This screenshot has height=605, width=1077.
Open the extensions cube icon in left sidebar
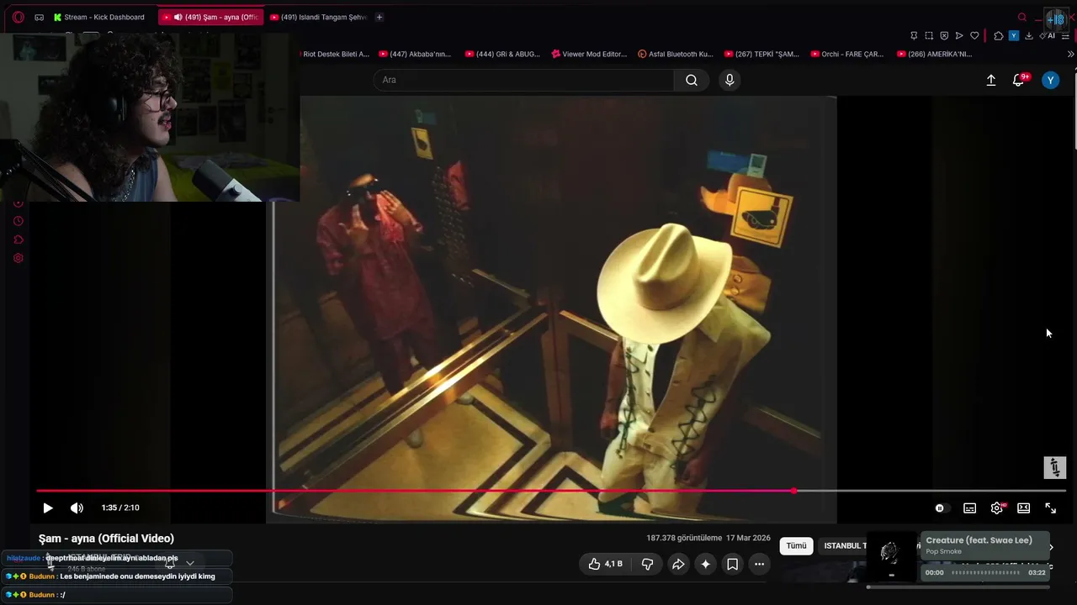click(x=18, y=239)
